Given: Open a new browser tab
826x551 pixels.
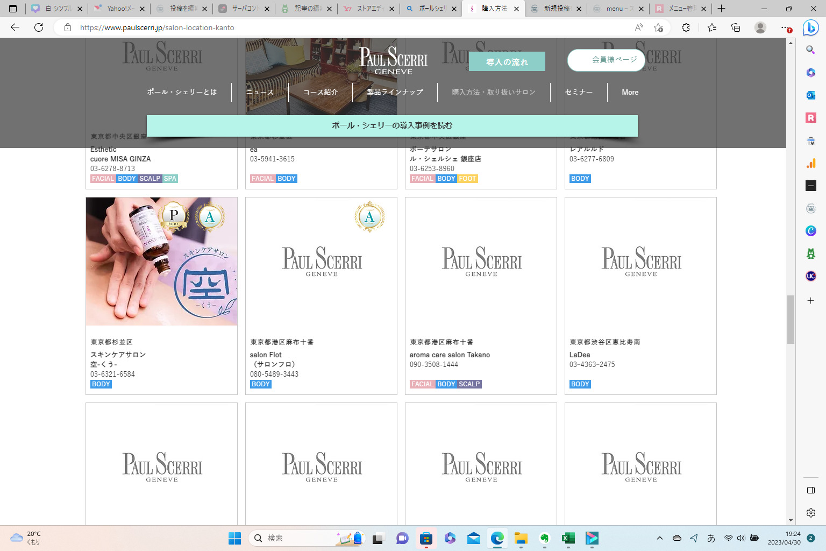Looking at the screenshot, I should [x=722, y=9].
